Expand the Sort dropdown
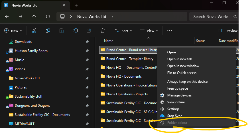248x133 pixels. pyautogui.click(x=123, y=31)
